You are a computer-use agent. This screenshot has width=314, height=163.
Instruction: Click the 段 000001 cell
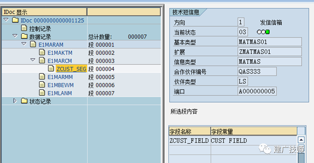(124, 45)
